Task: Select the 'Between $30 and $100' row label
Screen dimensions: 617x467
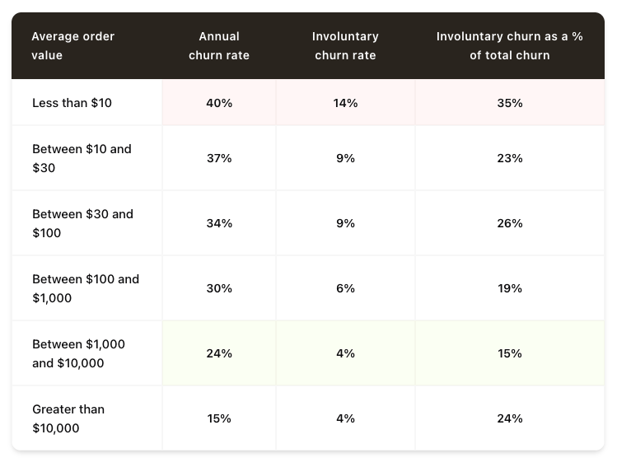Action: [82, 223]
